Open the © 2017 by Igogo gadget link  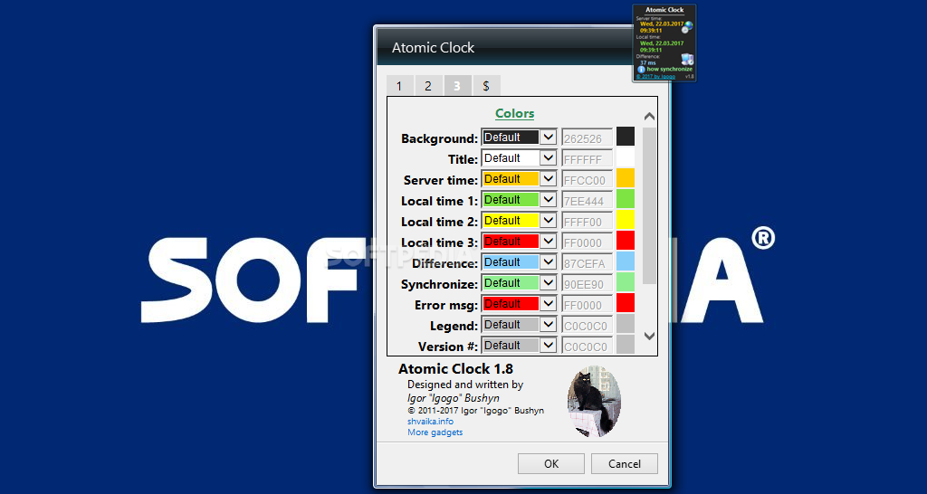click(655, 77)
